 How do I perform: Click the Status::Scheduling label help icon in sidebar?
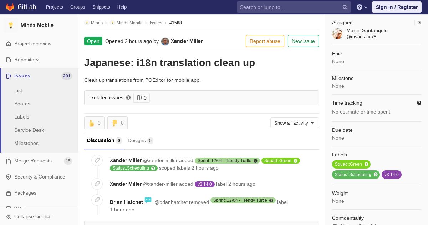[x=376, y=175]
